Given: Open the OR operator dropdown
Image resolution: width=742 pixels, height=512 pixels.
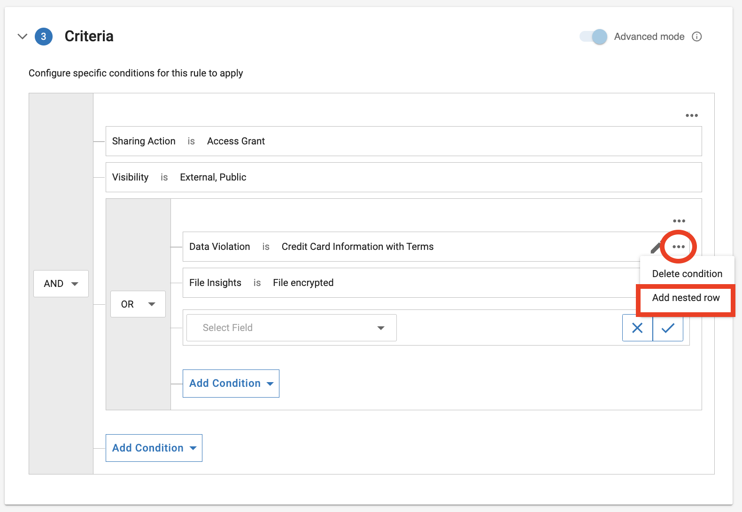Looking at the screenshot, I should pyautogui.click(x=138, y=304).
